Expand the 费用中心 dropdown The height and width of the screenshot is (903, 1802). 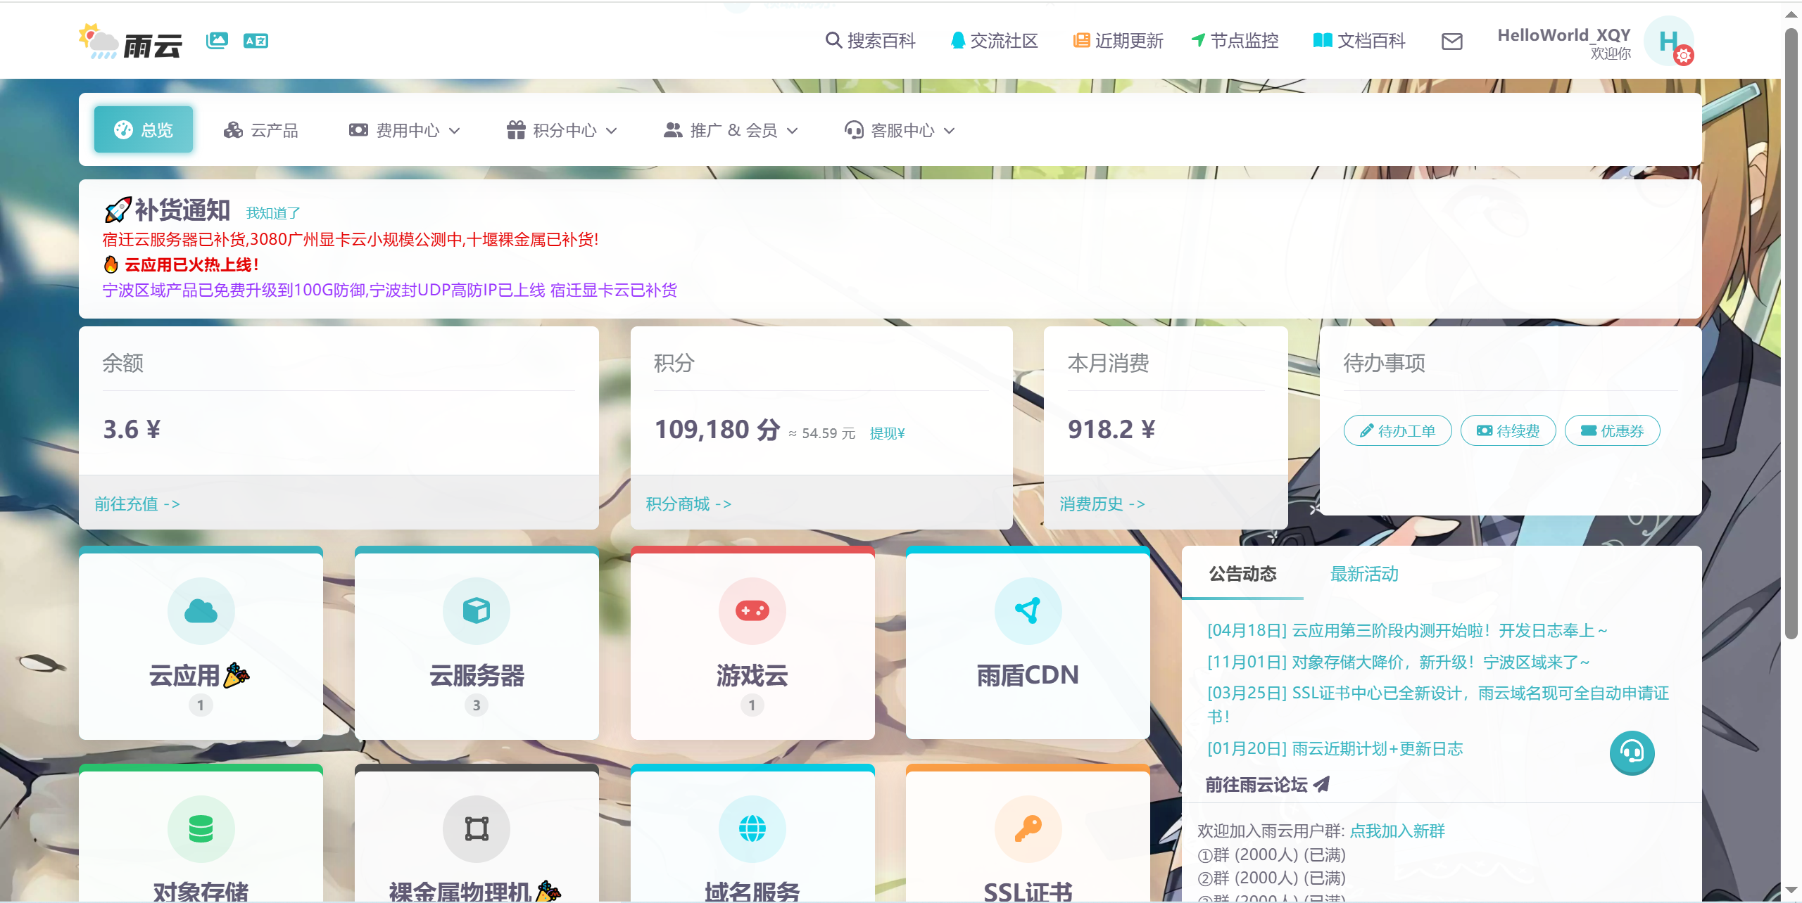(404, 129)
